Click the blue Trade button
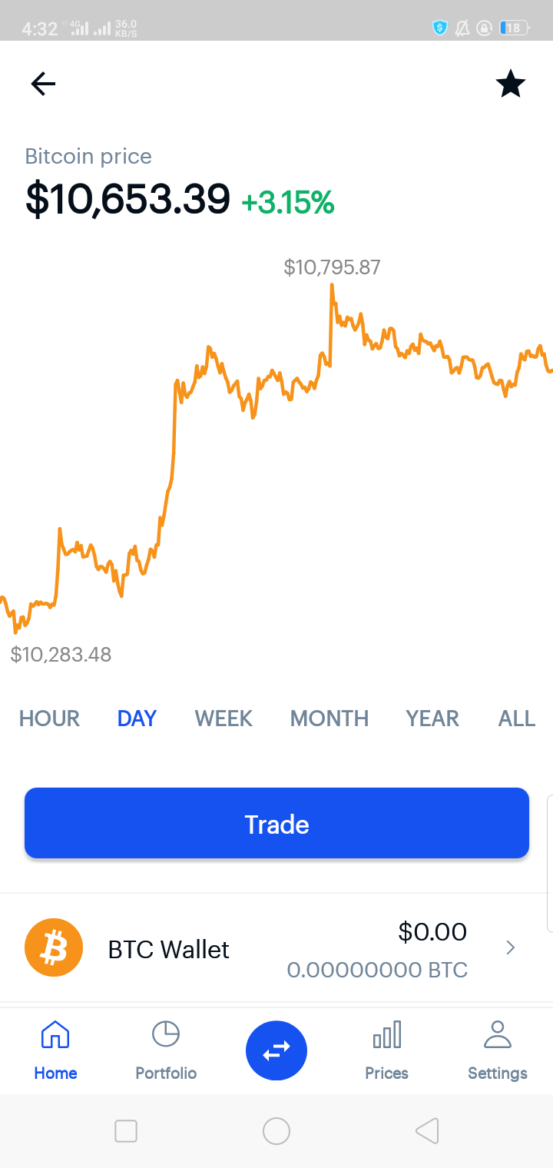553x1168 pixels. point(276,823)
